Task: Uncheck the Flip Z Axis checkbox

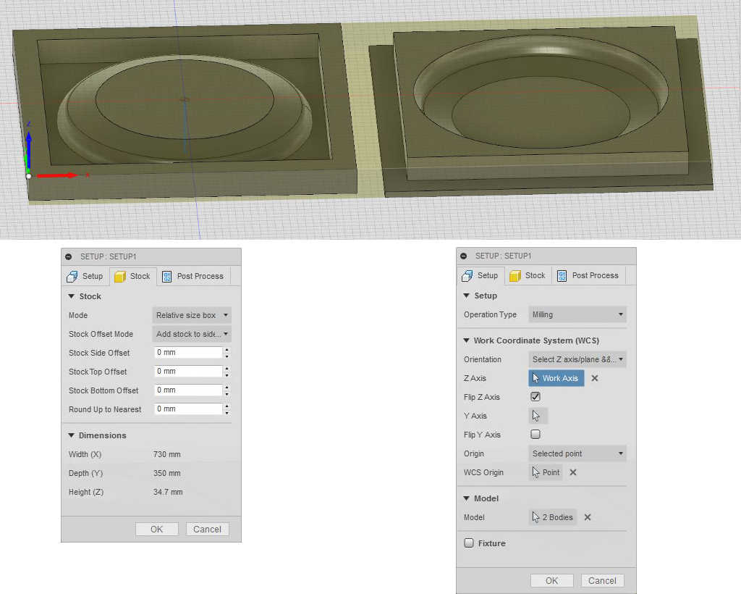Action: pos(535,397)
